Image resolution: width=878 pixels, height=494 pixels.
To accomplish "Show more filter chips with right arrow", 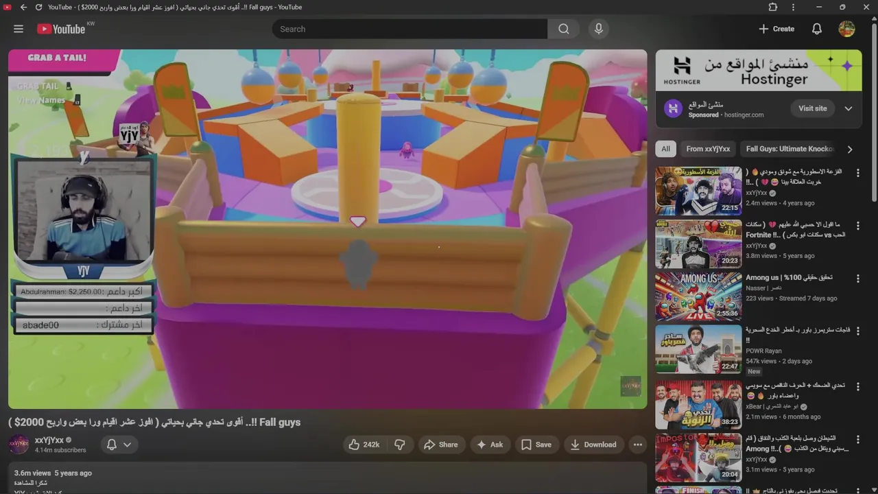I will [850, 149].
